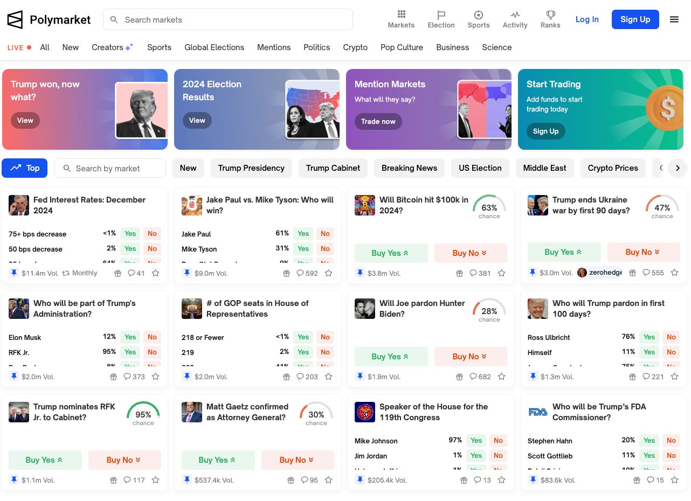The width and height of the screenshot is (691, 501).
Task: Click Yes for 50 bps decrease
Action: (130, 249)
